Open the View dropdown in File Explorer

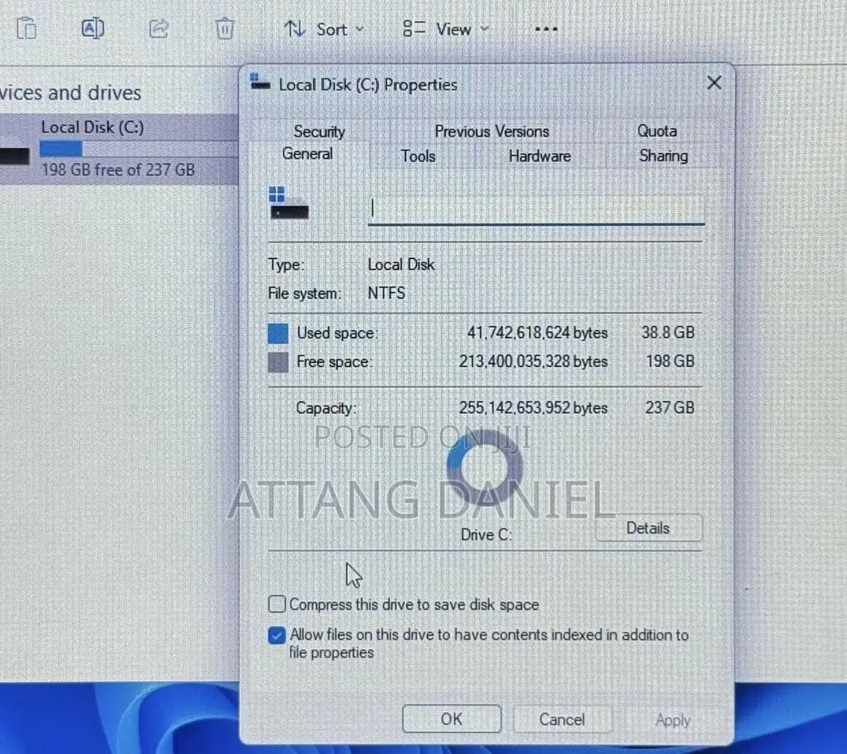[x=446, y=29]
